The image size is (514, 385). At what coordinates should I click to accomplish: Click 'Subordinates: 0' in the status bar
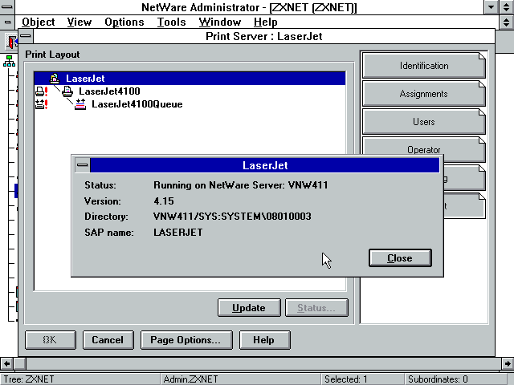click(438, 379)
